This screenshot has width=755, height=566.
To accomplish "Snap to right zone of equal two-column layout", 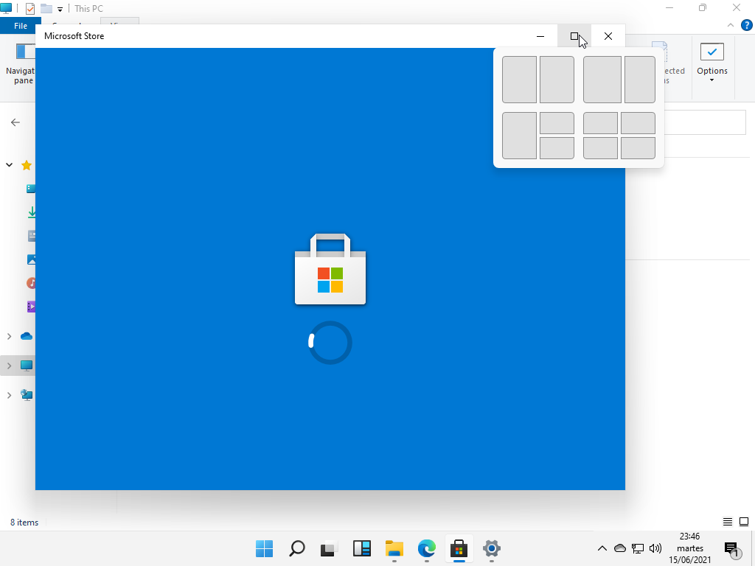I will pos(557,80).
